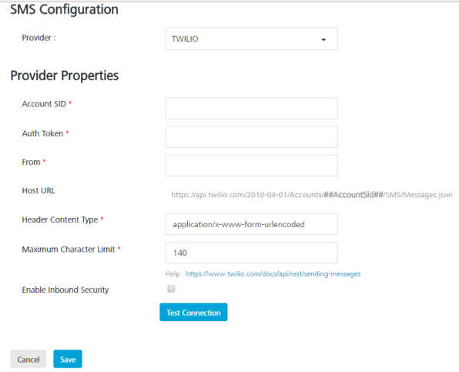
Task: Open the Twilio sending-messages help link
Action: pos(273,274)
